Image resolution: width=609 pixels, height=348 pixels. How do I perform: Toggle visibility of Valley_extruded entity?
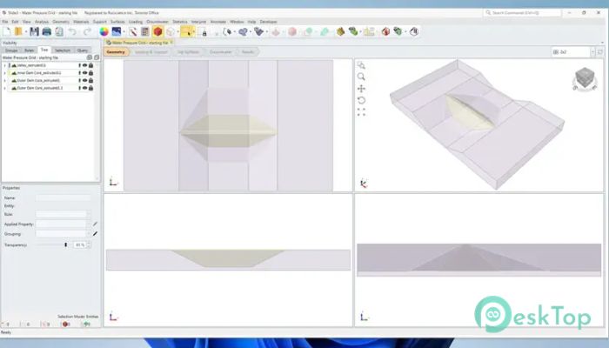coord(84,65)
